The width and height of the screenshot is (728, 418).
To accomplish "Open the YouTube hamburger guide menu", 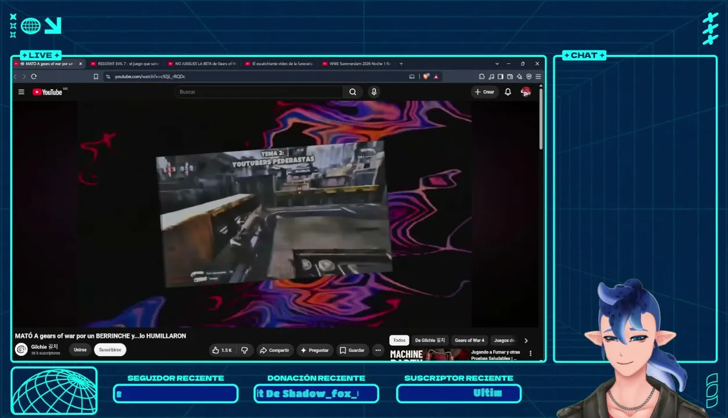I will click(21, 92).
